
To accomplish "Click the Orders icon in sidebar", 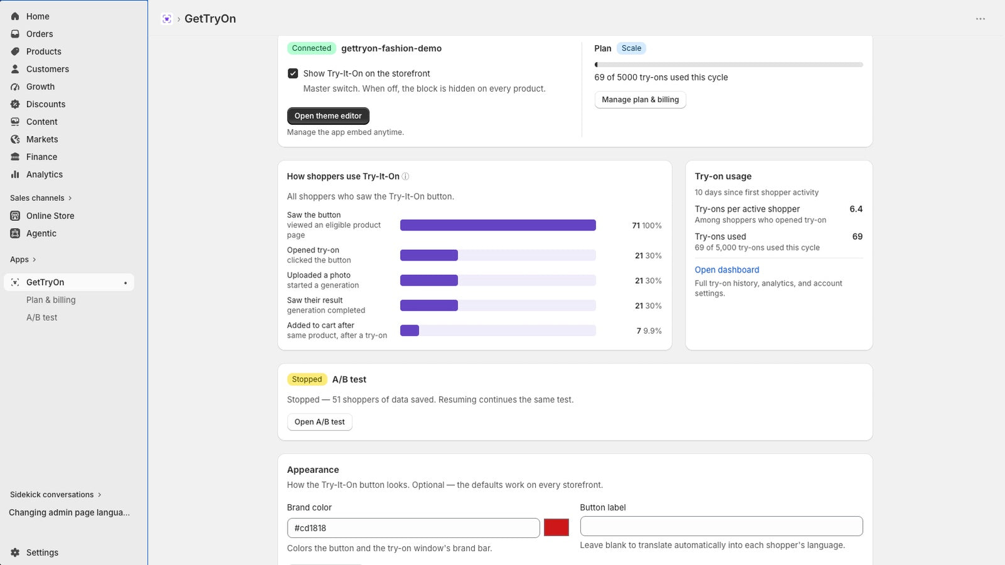I will pos(15,34).
